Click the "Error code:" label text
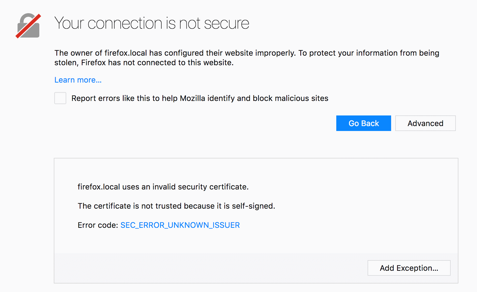The width and height of the screenshot is (477, 292). pos(98,225)
